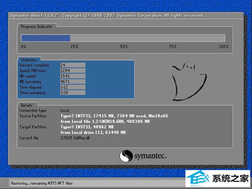Click the Symantec brand name text
Image resolution: width=252 pixels, height=189 pixels.
[150, 156]
